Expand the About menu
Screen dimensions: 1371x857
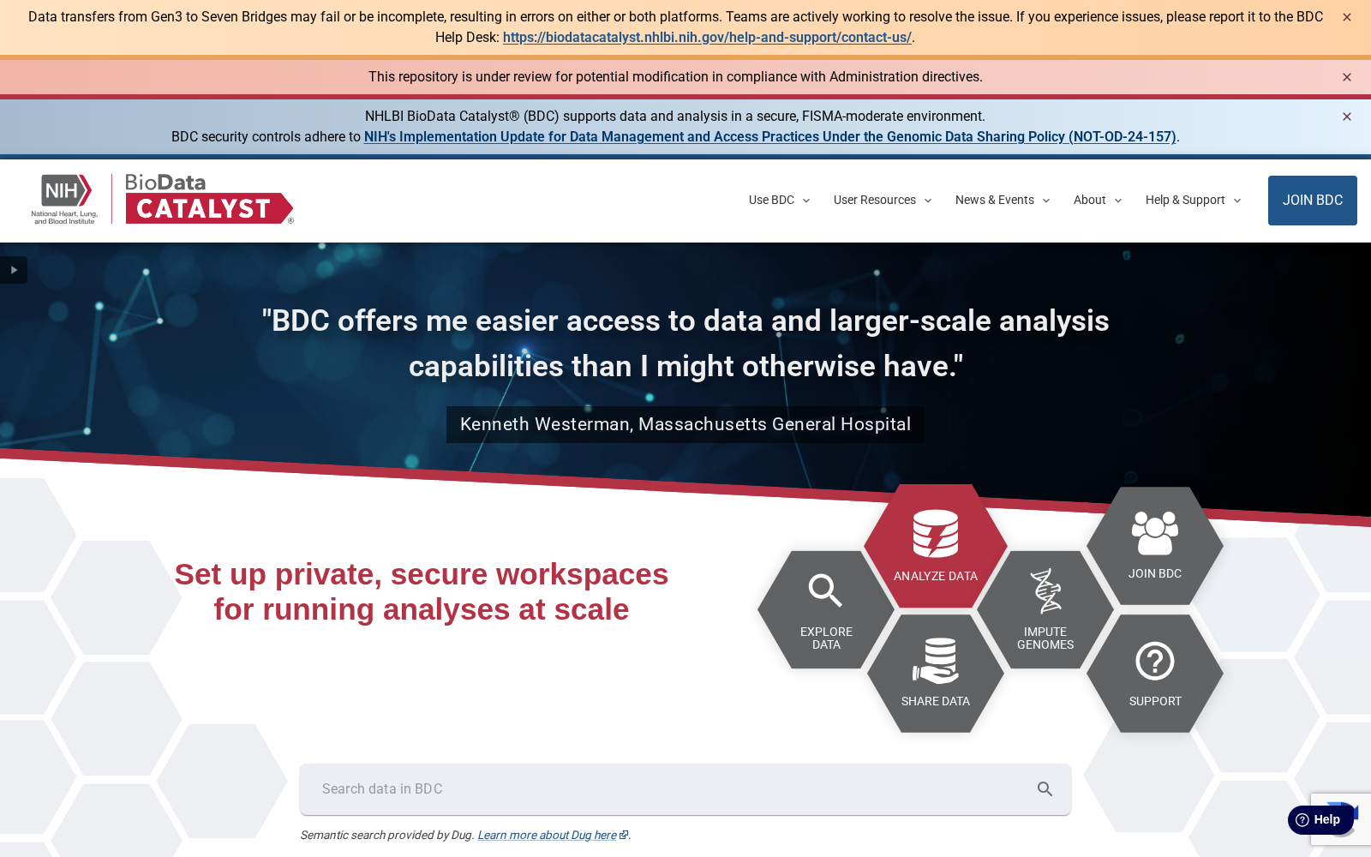pos(1098,201)
